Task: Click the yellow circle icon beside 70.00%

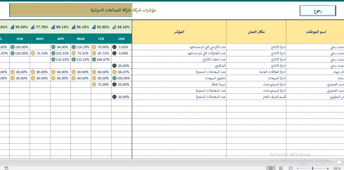Action: click(x=94, y=47)
